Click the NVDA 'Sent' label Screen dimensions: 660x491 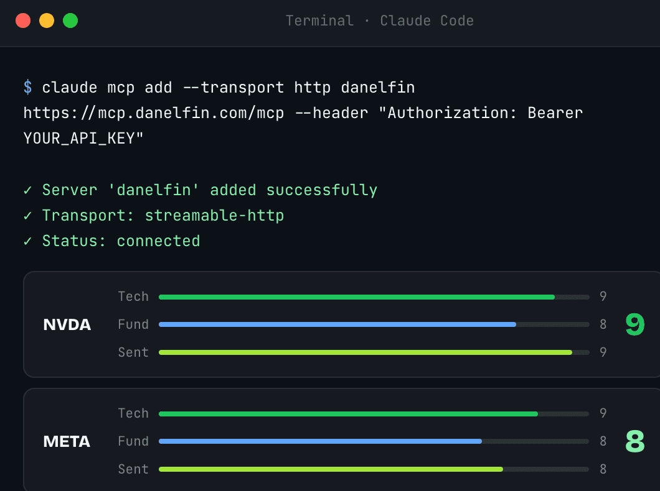(x=133, y=352)
